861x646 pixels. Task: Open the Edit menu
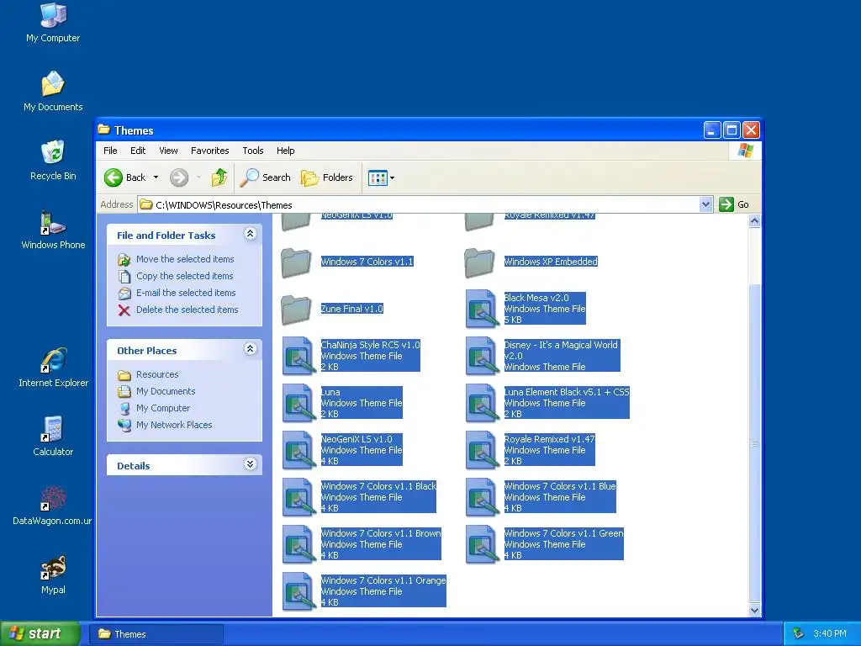pyautogui.click(x=138, y=151)
